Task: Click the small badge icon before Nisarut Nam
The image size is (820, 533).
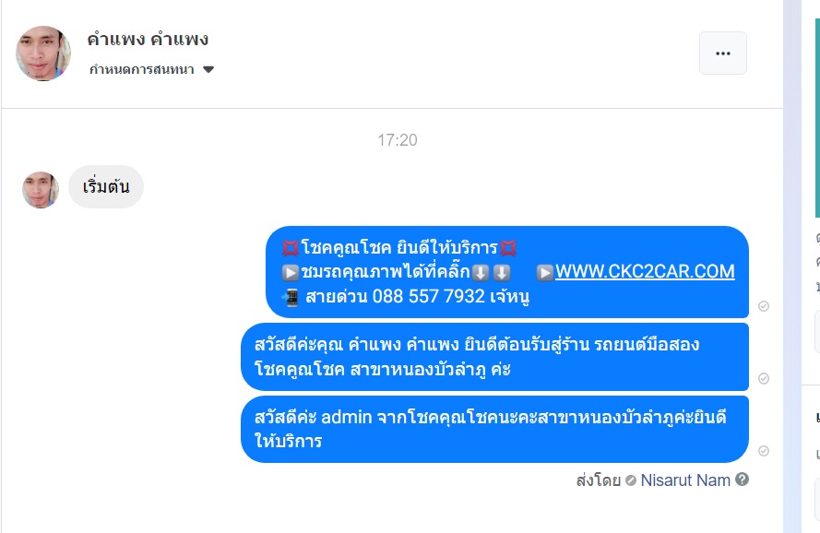Action: point(631,480)
